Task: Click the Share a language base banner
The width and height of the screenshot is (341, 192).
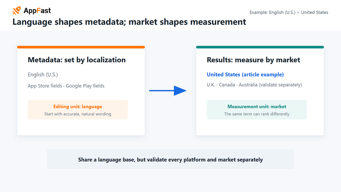Action: pyautogui.click(x=170, y=159)
